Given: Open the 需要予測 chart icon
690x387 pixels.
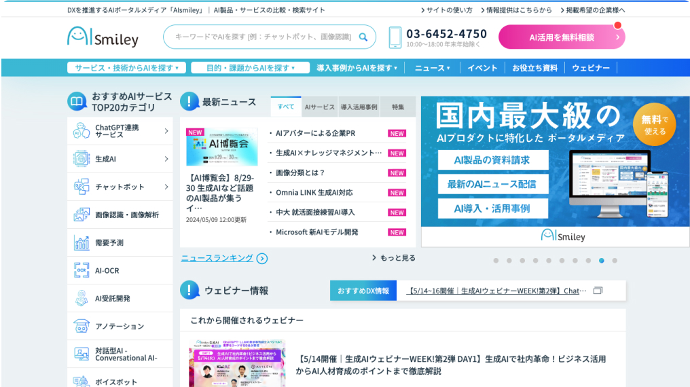Looking at the screenshot, I should tap(81, 242).
